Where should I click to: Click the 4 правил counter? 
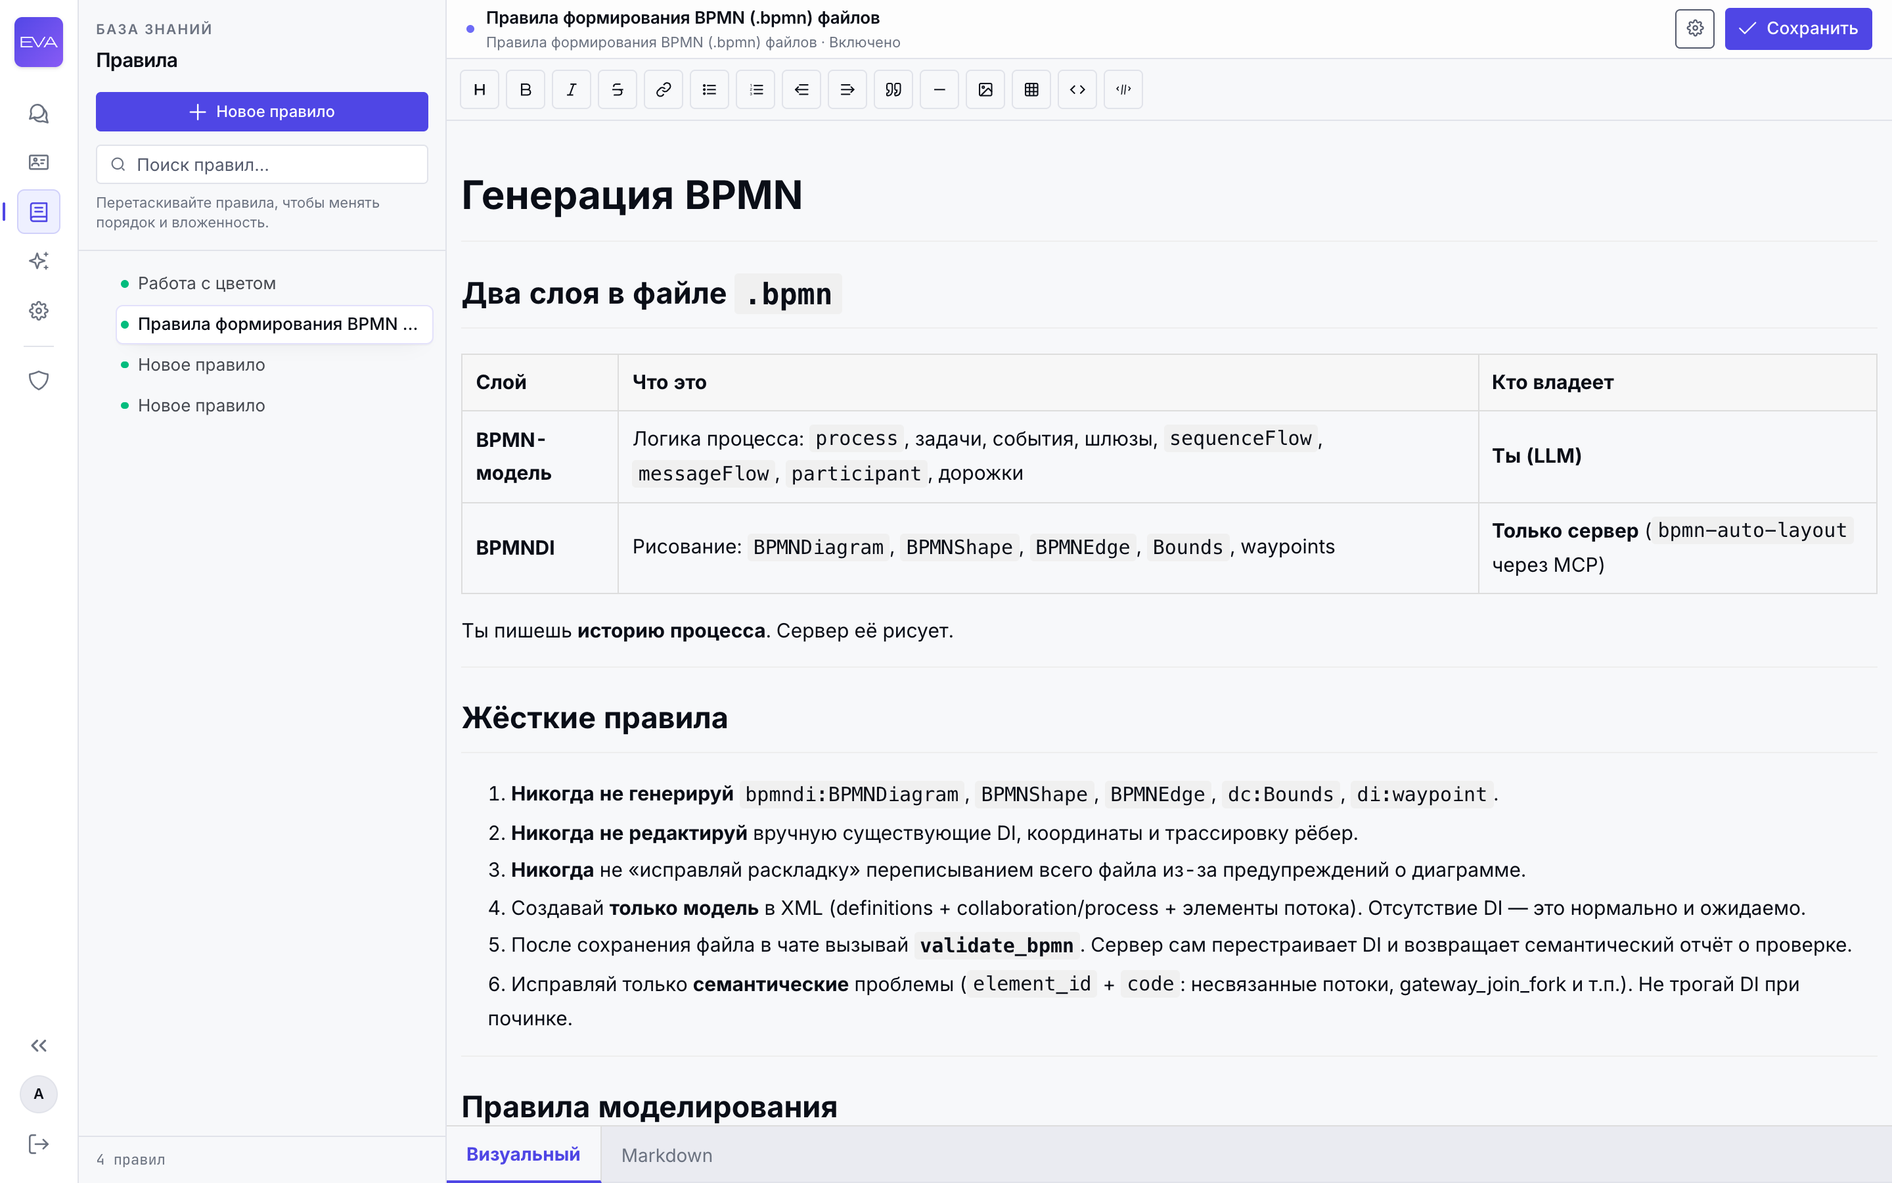[x=131, y=1159]
